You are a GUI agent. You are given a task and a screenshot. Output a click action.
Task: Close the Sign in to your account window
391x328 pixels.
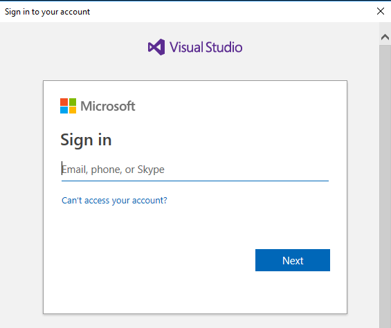[381, 11]
